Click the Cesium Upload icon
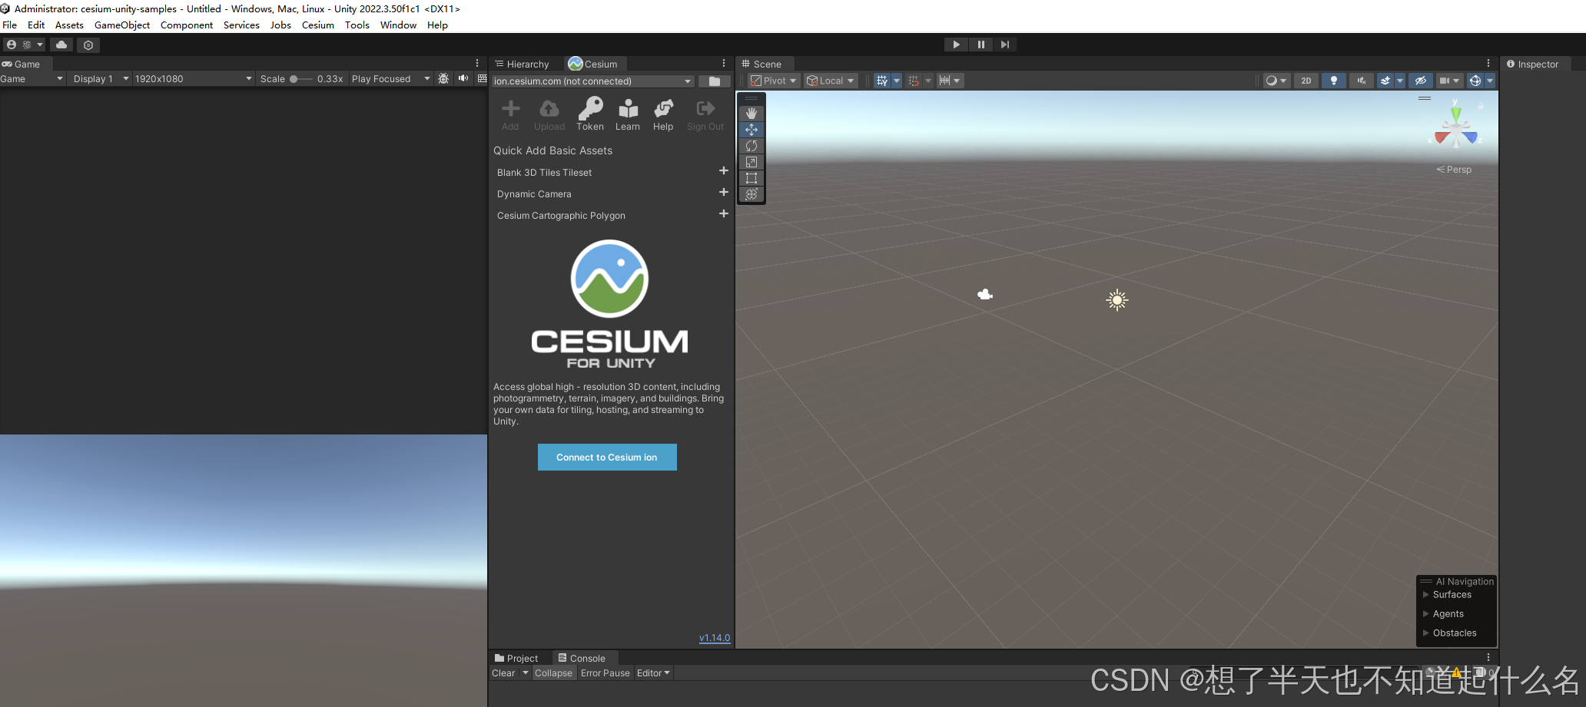Viewport: 1586px width, 707px height. click(549, 114)
